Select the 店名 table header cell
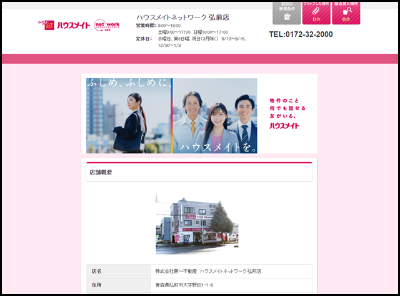Image resolution: width=400 pixels, height=296 pixels. (119, 271)
